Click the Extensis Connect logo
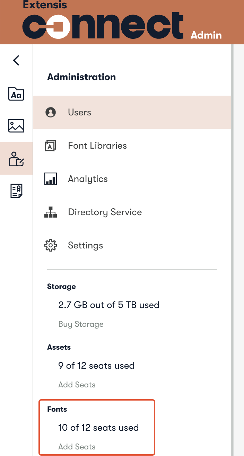The width and height of the screenshot is (244, 456). (103, 20)
